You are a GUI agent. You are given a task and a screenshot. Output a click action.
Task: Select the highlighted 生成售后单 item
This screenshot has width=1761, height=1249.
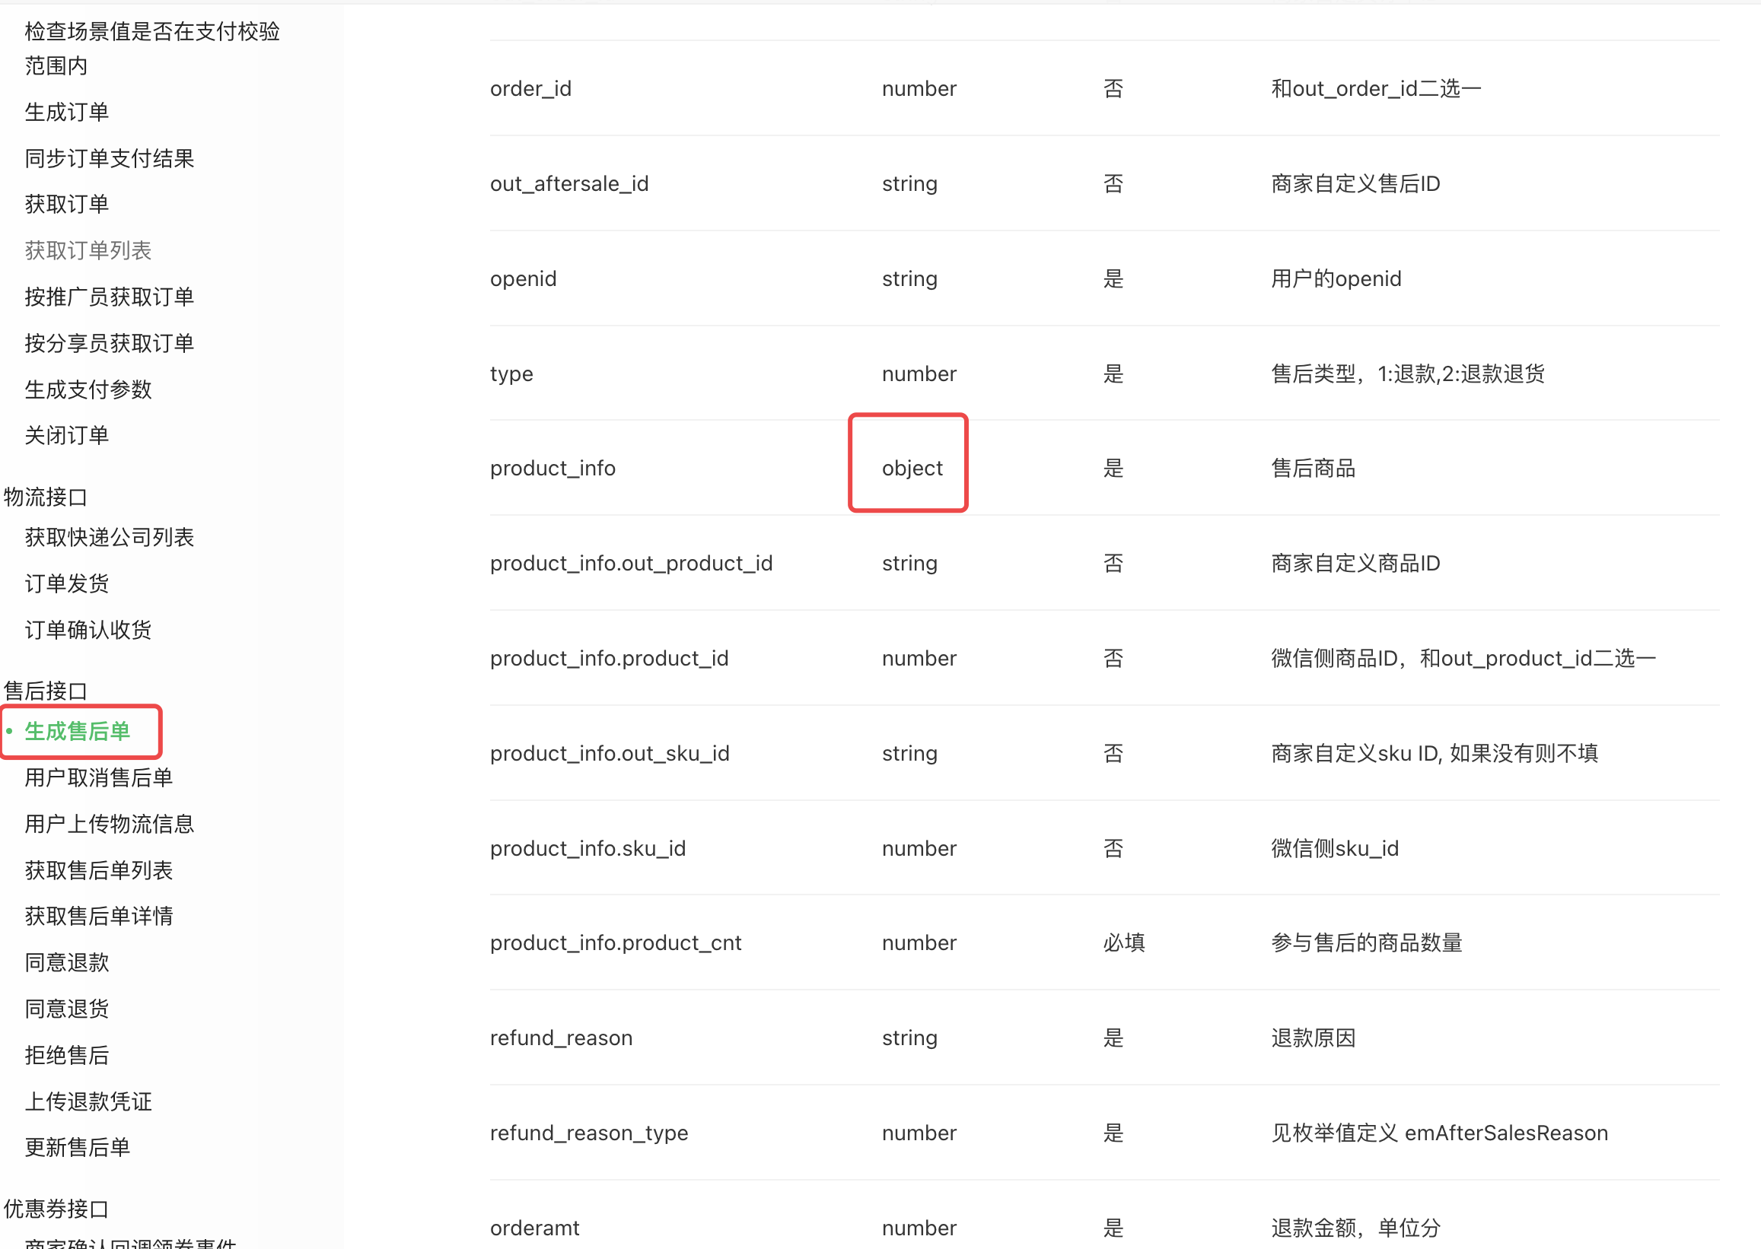pos(77,732)
